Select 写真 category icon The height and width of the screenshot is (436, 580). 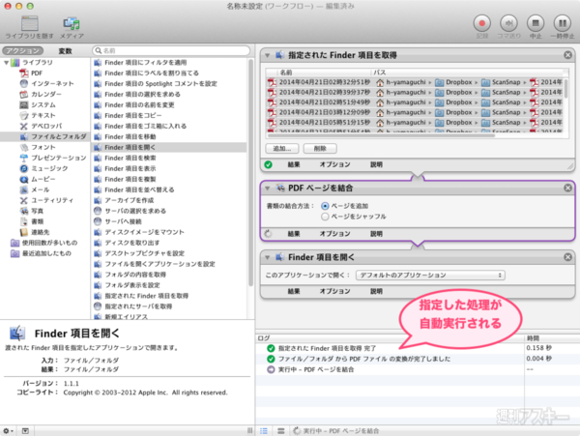point(23,211)
